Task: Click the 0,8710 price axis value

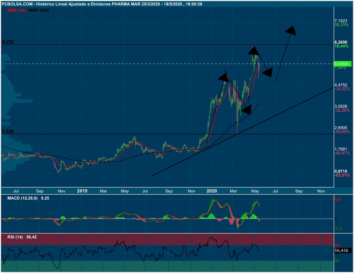Action: click(x=341, y=171)
